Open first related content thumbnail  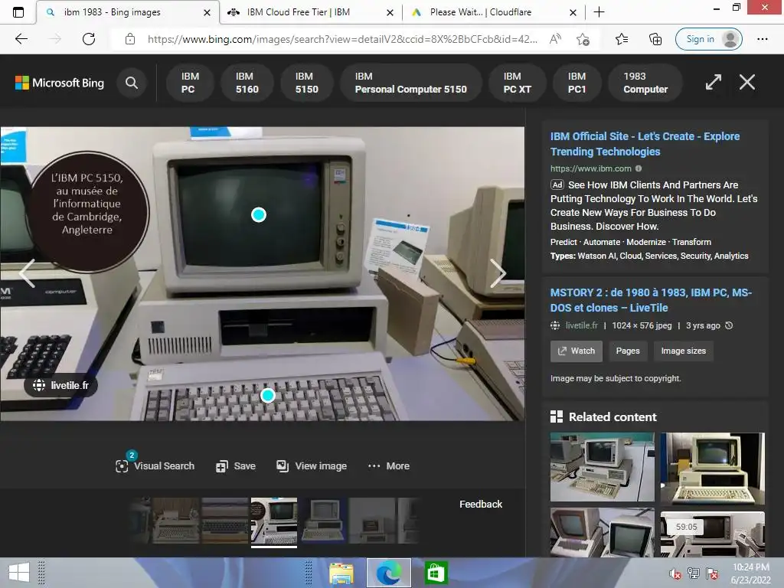602,467
